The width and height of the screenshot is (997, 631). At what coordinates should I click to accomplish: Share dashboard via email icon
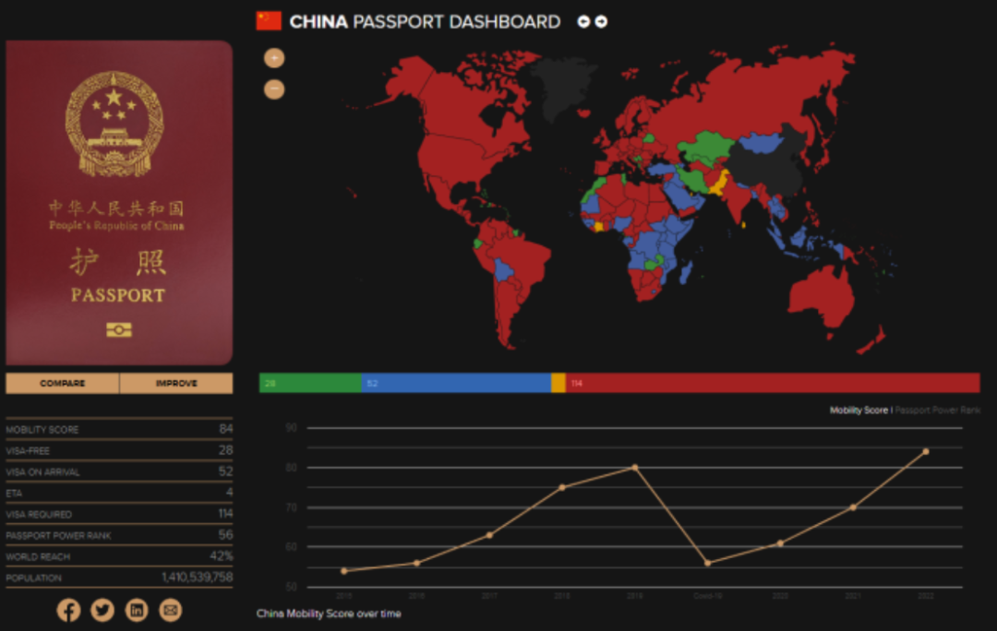[170, 610]
